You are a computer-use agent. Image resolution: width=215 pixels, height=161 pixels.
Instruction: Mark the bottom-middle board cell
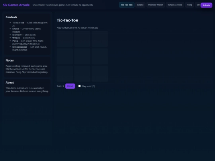[82, 74]
